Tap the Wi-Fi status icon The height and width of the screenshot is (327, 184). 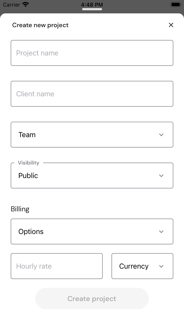(x=25, y=4)
